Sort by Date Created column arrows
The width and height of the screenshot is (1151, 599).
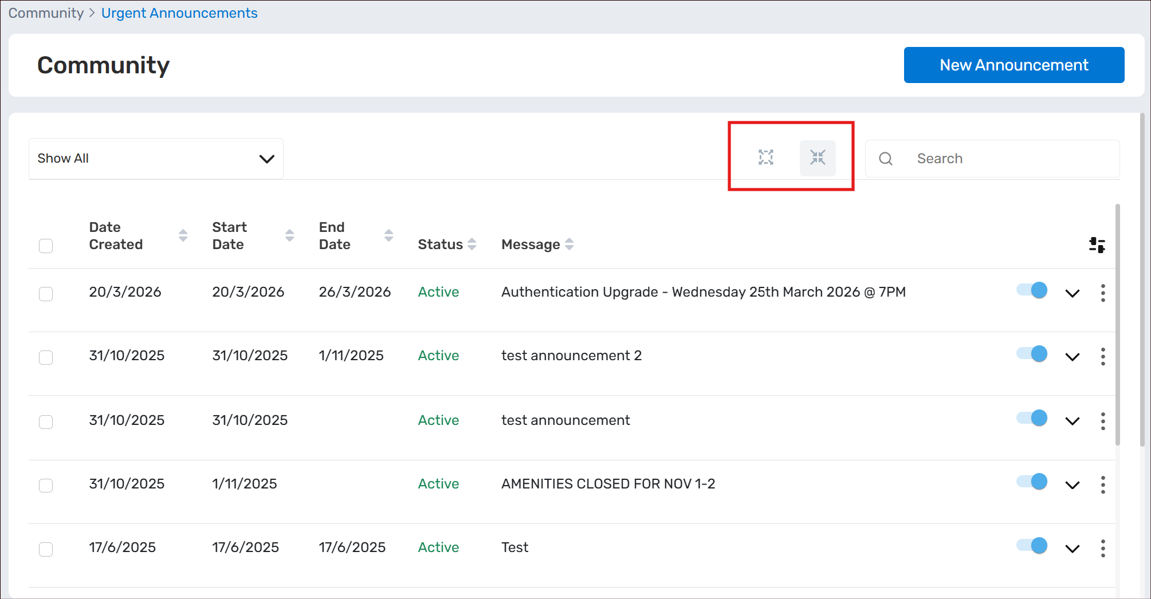pos(183,235)
